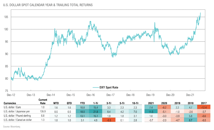This screenshot has width=214, height=130.
Task: Click the 8.7 Canadian dollar 2018 cell
Action: point(191,120)
